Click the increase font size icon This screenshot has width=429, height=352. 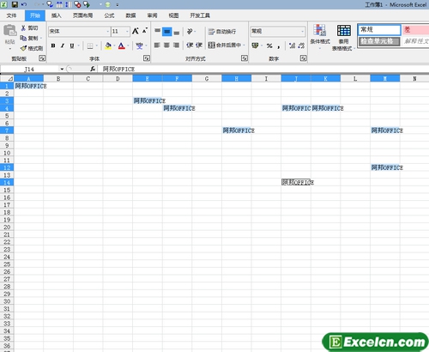click(x=136, y=31)
